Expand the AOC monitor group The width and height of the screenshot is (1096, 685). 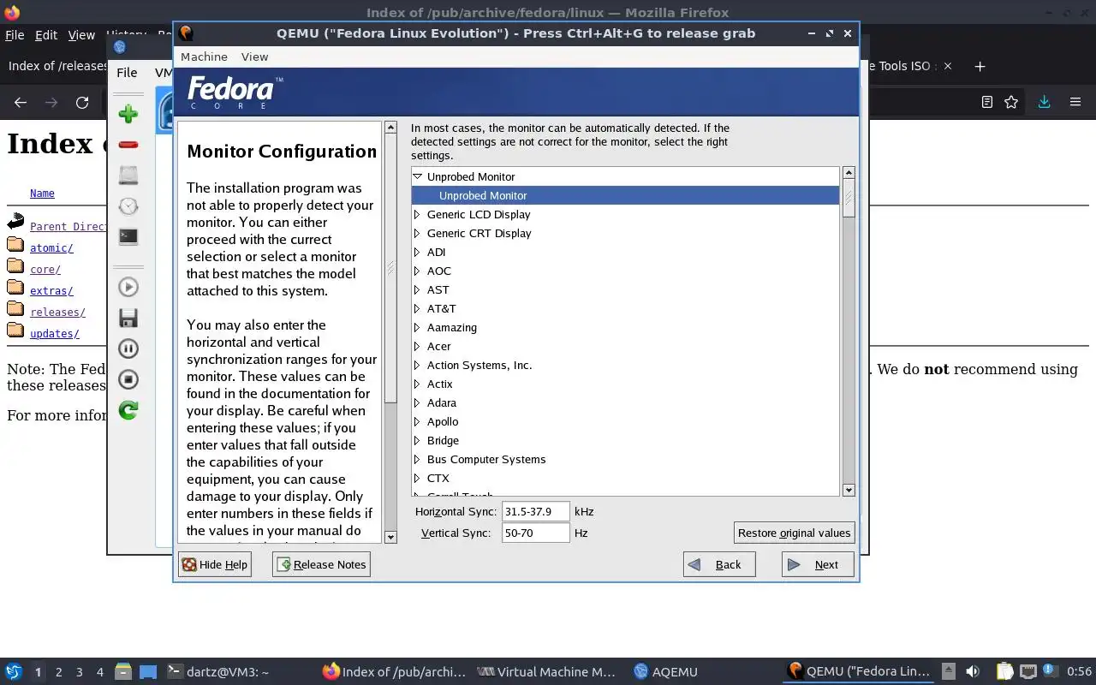pyautogui.click(x=417, y=271)
